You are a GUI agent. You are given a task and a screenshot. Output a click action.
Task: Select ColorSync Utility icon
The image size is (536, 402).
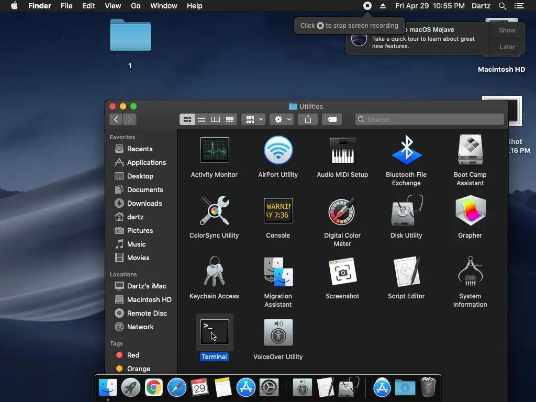point(214,210)
